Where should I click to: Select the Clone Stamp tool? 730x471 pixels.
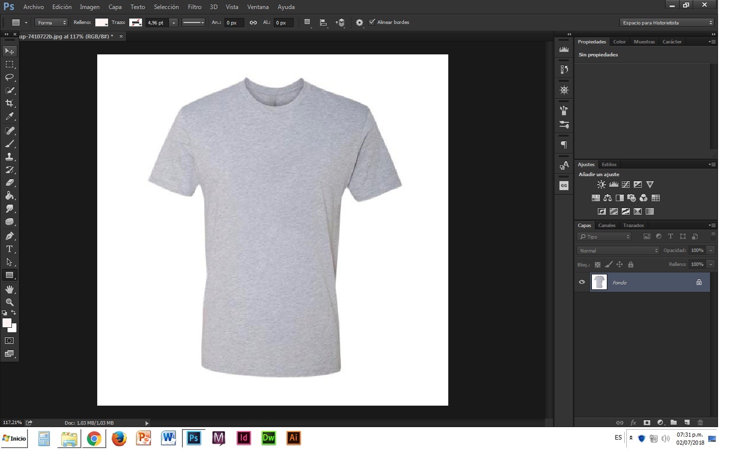[x=9, y=157]
